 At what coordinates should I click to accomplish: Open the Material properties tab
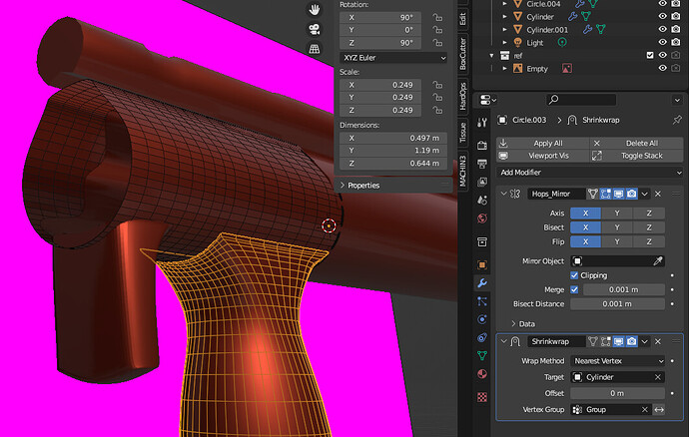(482, 374)
